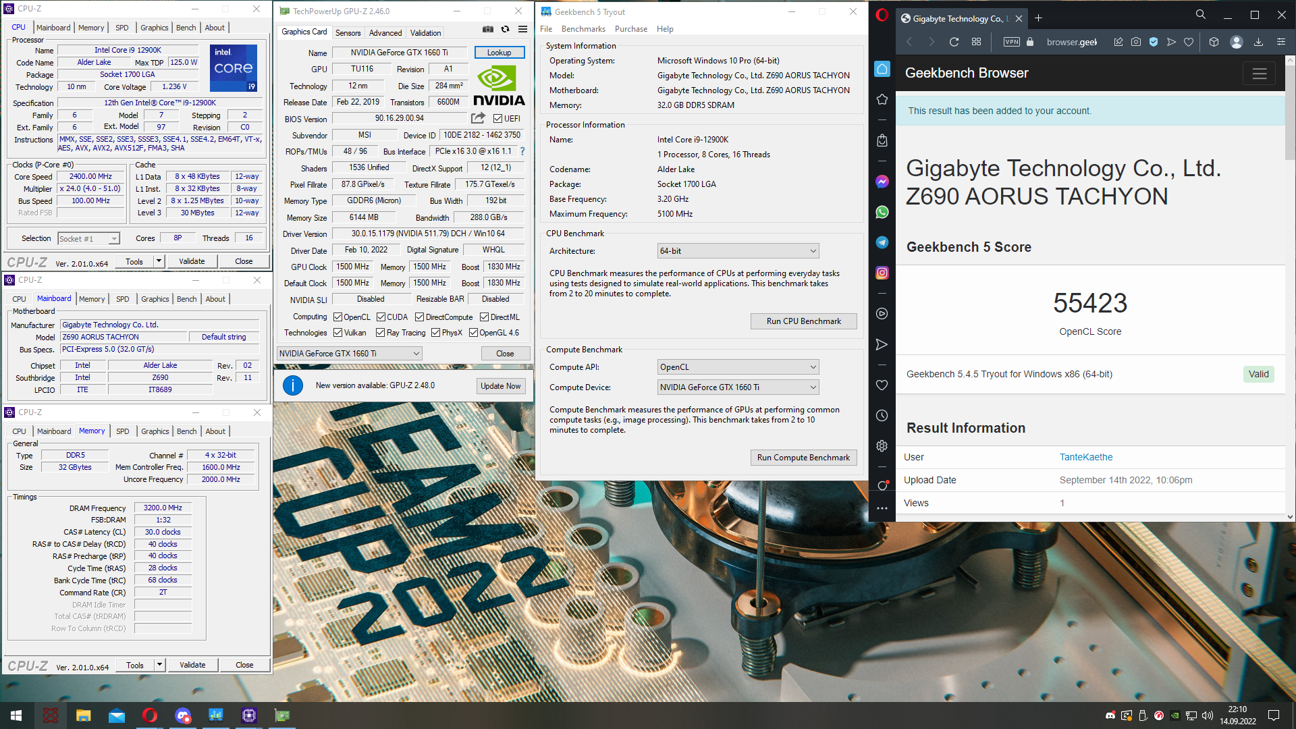
Task: Switch to the Advanced tab in GPU-Z
Action: pos(385,33)
